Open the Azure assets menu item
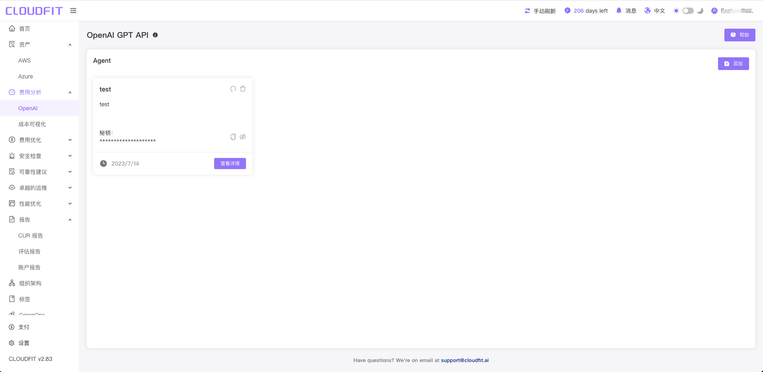This screenshot has width=763, height=372. 39,76
